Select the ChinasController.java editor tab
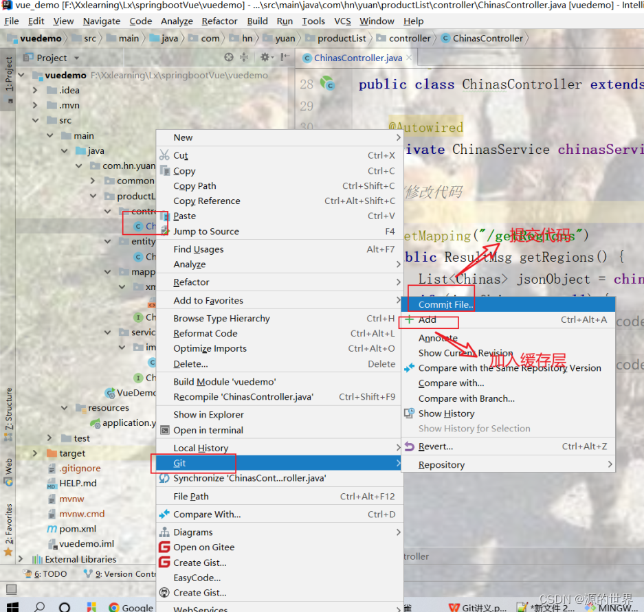 tap(357, 58)
